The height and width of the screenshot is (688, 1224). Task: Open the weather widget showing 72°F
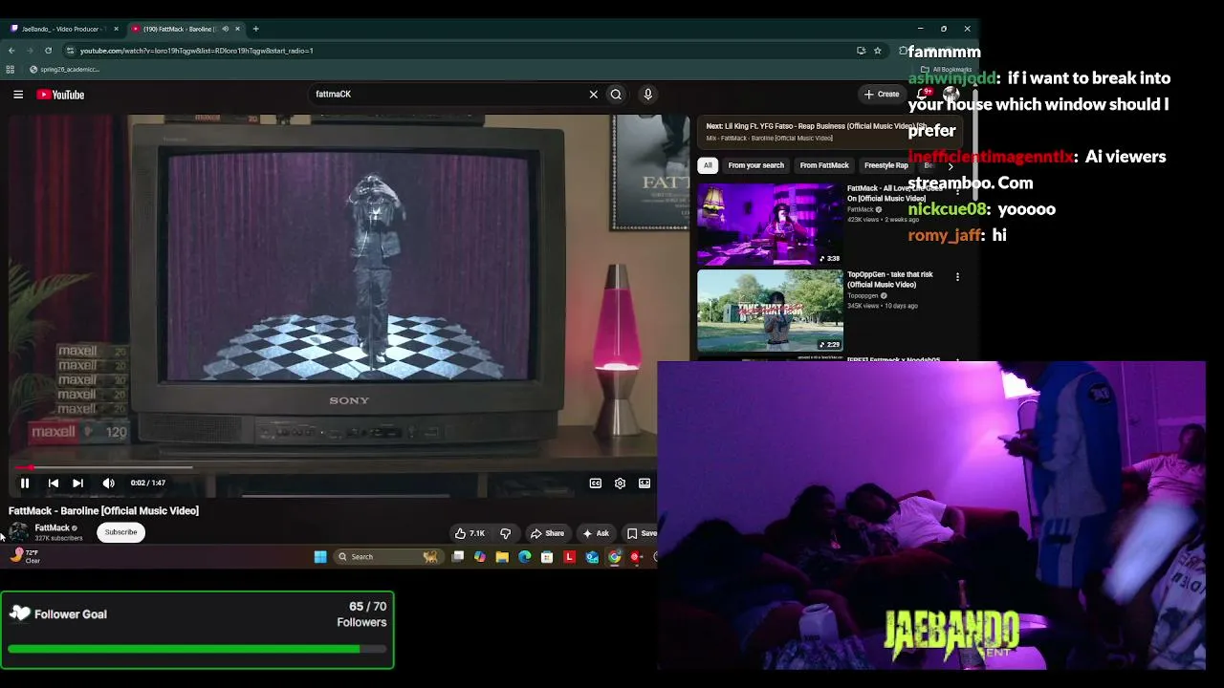pyautogui.click(x=25, y=556)
